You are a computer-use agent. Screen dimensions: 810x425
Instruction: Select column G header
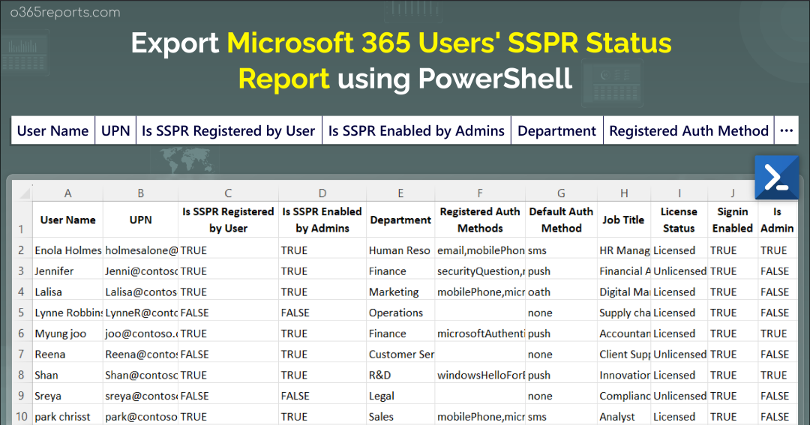pos(561,193)
